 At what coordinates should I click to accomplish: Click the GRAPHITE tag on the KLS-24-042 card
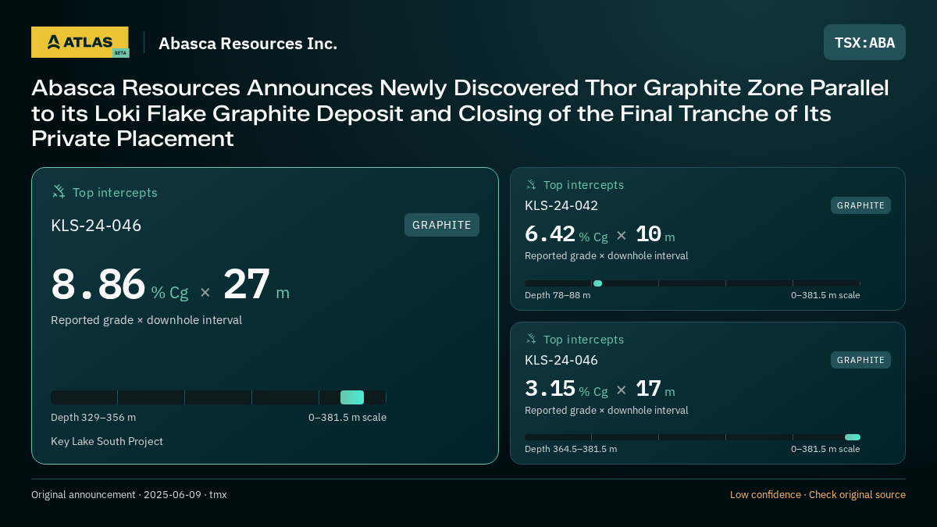(x=860, y=205)
